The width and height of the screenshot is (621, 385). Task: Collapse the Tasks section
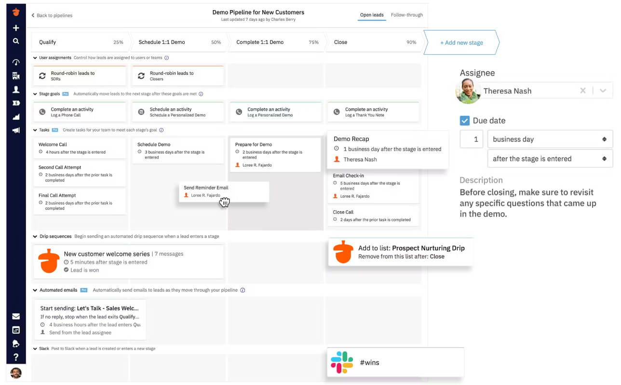[35, 130]
